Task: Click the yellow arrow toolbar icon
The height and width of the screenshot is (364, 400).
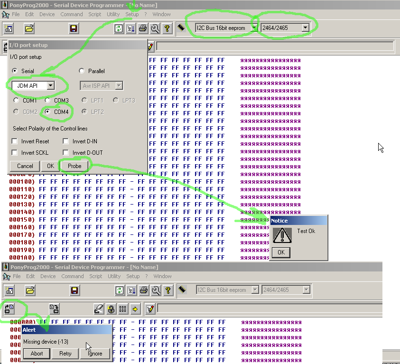Action: click(x=135, y=309)
